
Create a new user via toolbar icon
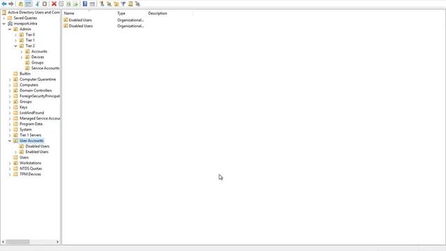click(x=102, y=4)
